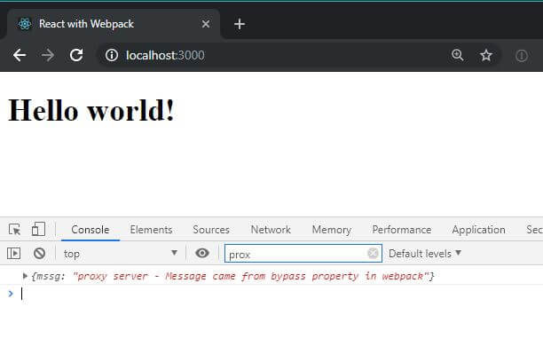This screenshot has width=543, height=346.
Task: Open the Performance tab
Action: (x=402, y=230)
